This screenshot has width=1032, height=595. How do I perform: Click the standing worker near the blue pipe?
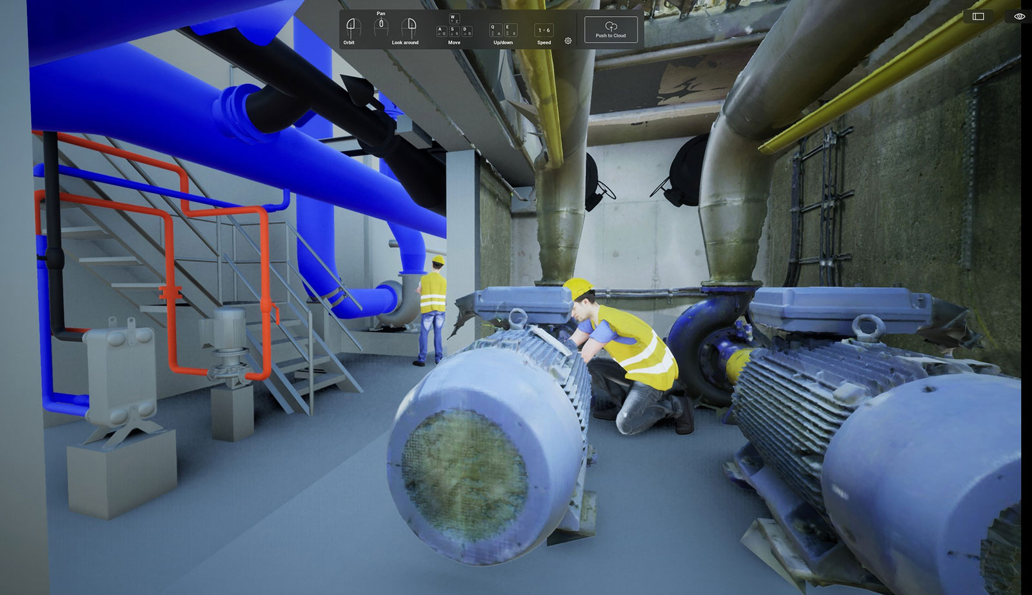(x=434, y=310)
